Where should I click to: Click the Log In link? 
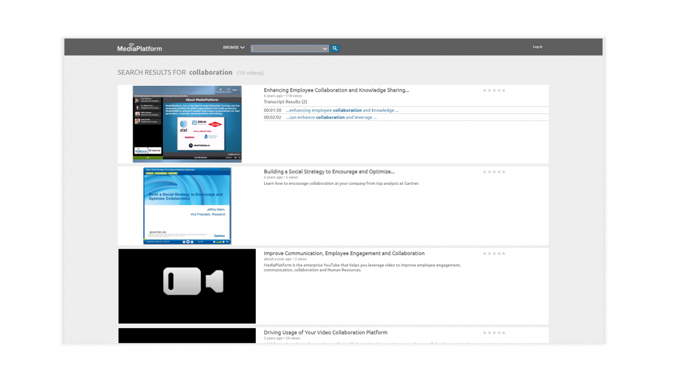coord(537,46)
